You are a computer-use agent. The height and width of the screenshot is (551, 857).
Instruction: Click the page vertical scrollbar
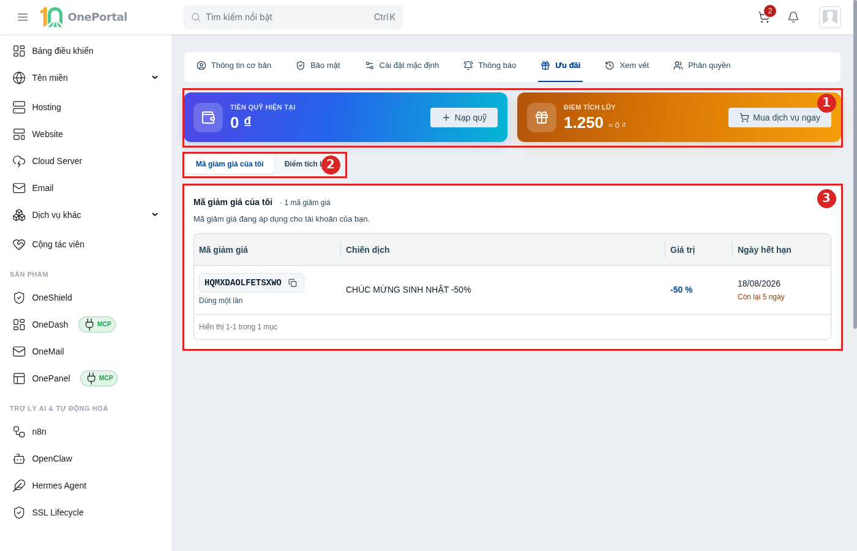(x=855, y=165)
